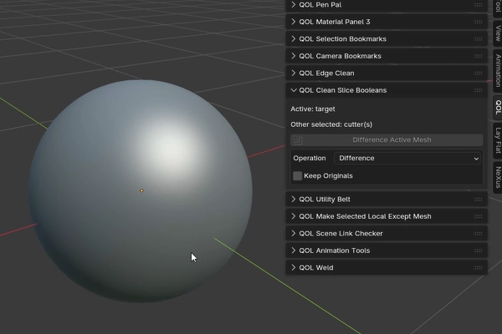Select the QOL sidebar tab
Viewport: 502px width, 334px height.
(x=498, y=107)
